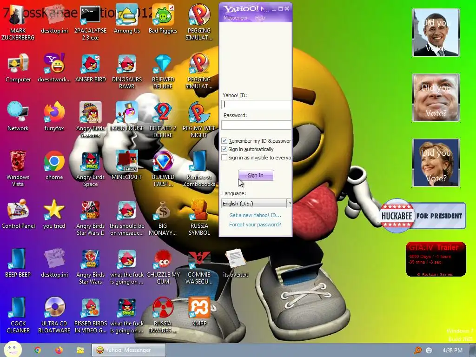Open the Start menu smiley orb

tap(13, 350)
